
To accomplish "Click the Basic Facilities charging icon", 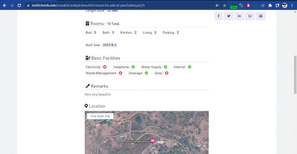I will click(x=88, y=58).
